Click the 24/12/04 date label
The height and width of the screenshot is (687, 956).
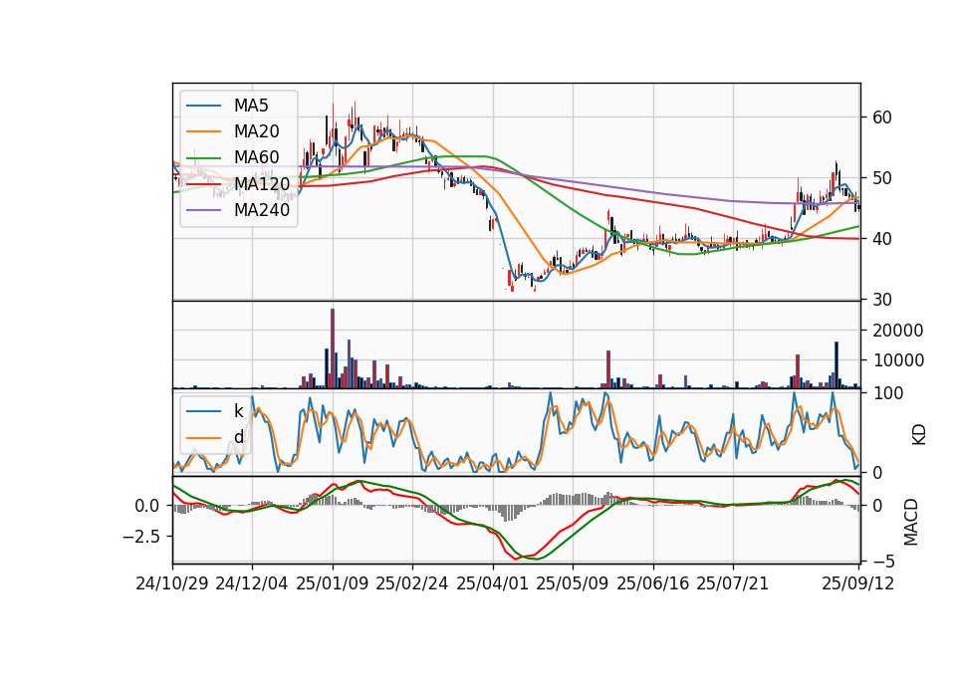252,583
